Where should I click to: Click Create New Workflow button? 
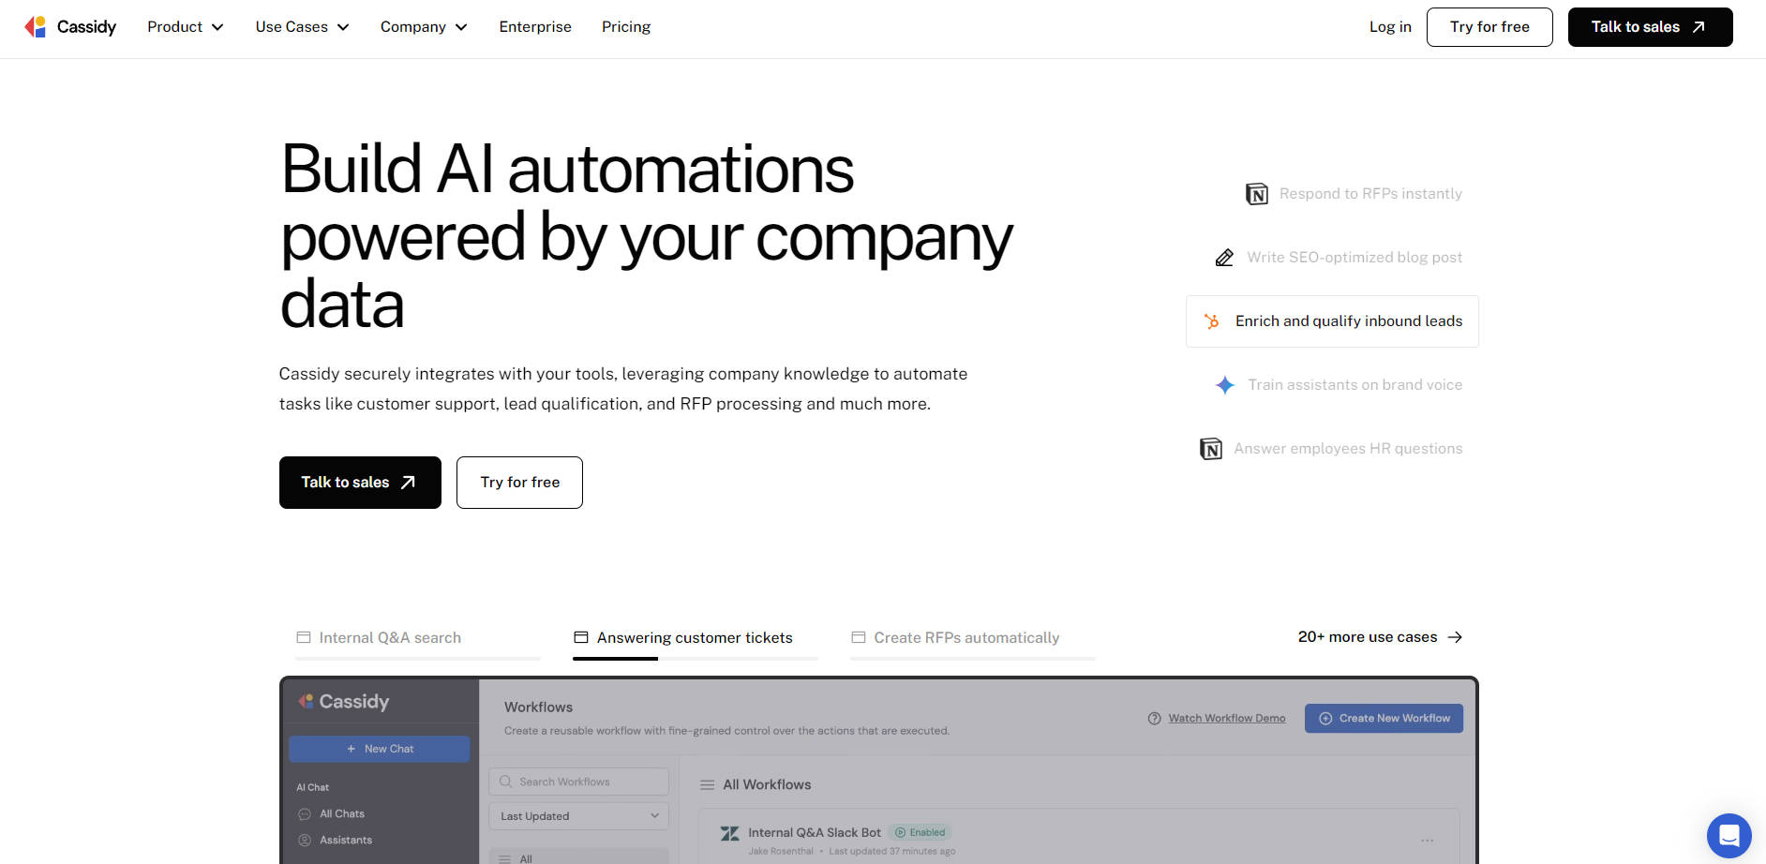(1384, 719)
